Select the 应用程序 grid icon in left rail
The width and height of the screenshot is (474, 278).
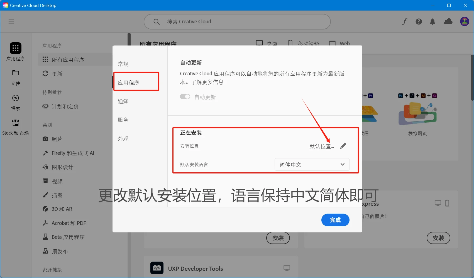pos(16,48)
